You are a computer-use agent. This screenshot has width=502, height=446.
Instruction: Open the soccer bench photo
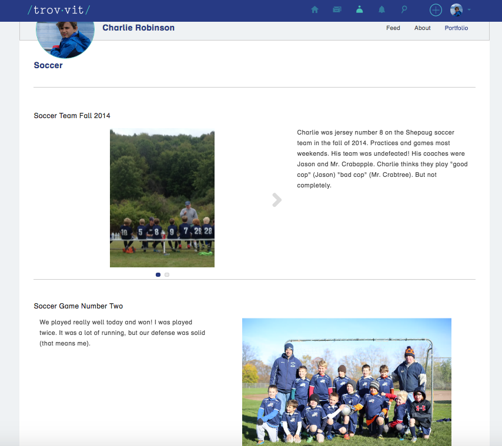pos(162,197)
